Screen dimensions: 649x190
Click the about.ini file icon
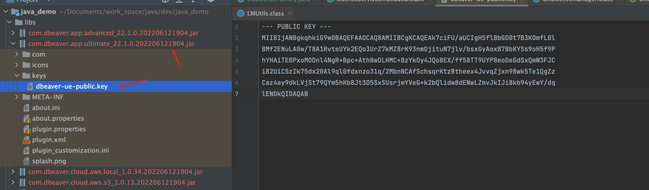coord(26,108)
